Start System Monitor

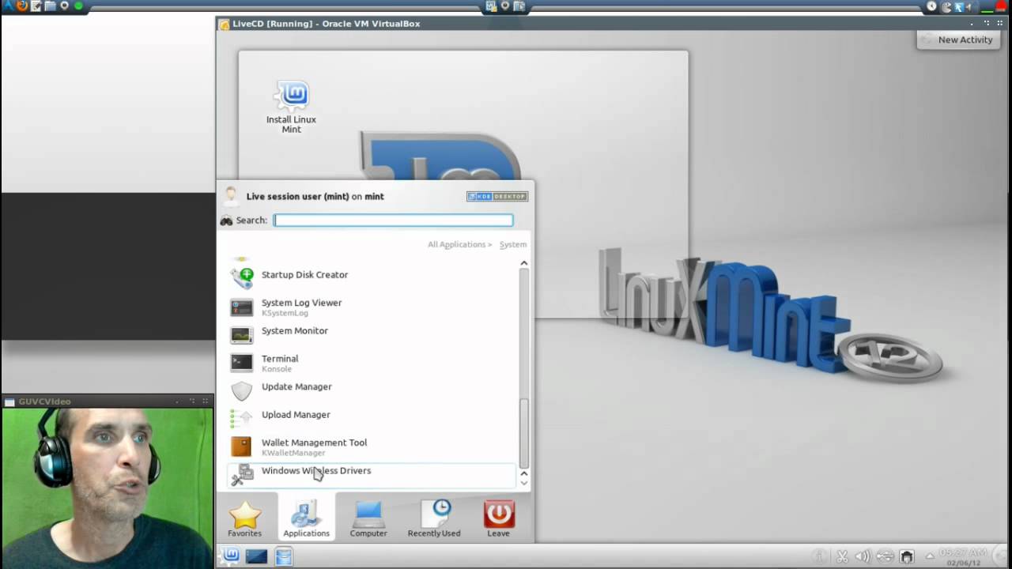tap(372, 334)
